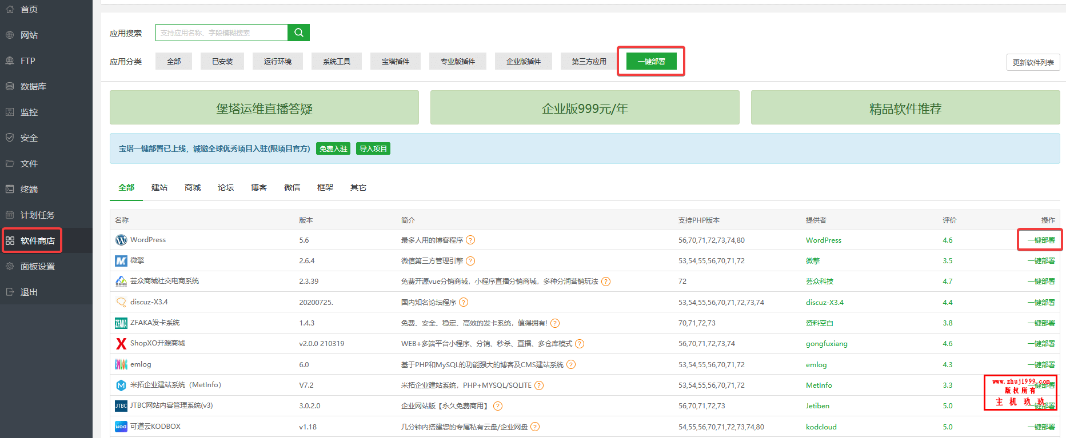Click the 芸众商城 app icon
Screen dimensions: 1066x438
(x=121, y=282)
